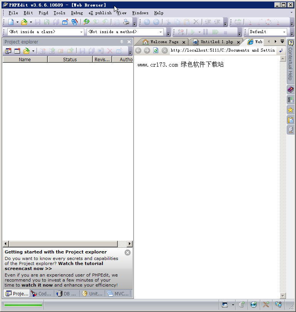Click the Undo icon in edit toolbar

(x=147, y=22)
